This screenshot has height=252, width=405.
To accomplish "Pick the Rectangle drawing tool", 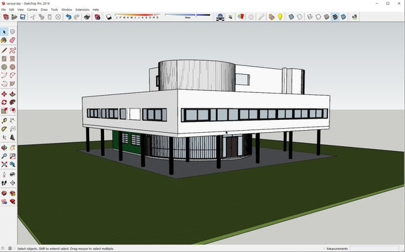I will pyautogui.click(x=4, y=59).
